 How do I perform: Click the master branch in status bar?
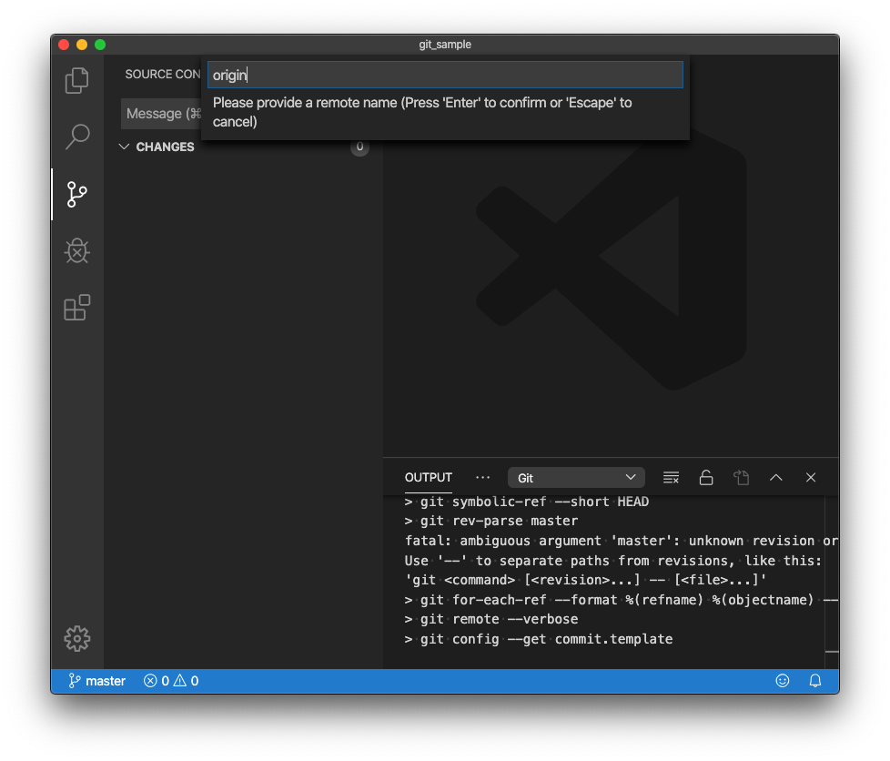click(96, 681)
